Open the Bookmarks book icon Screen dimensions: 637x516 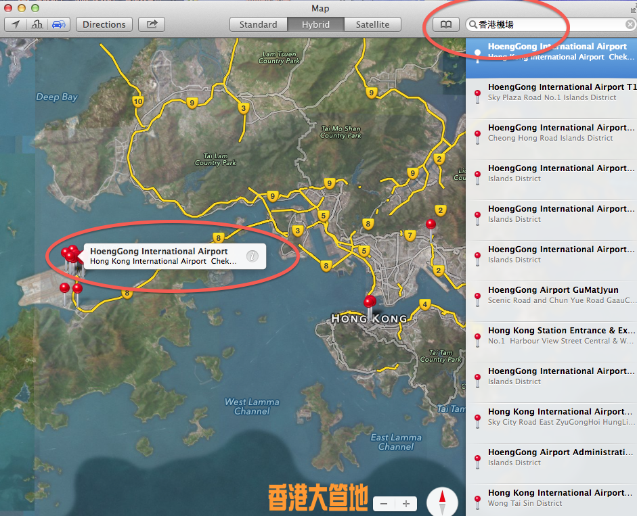(x=445, y=24)
